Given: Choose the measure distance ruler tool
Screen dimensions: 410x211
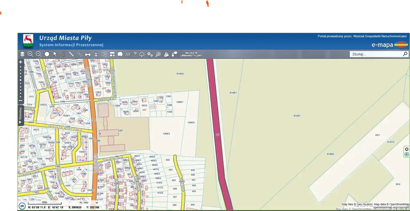Looking at the screenshot, I should [x=71, y=54].
